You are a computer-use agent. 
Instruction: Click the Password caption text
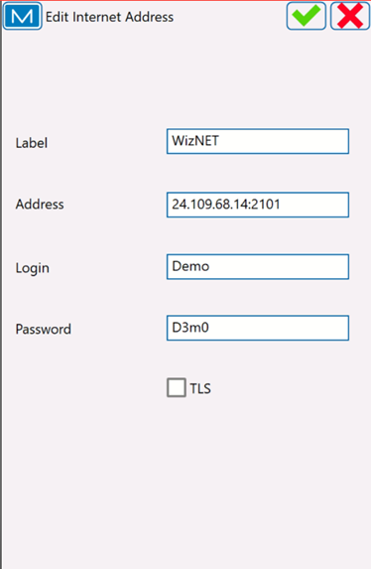click(x=44, y=329)
